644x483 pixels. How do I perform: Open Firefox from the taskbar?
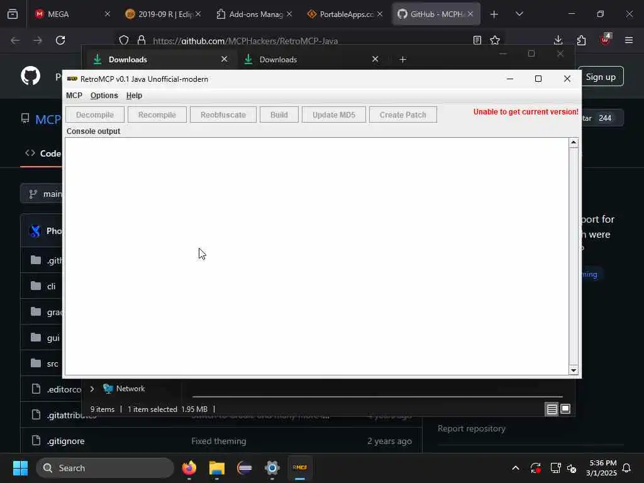[x=189, y=468]
